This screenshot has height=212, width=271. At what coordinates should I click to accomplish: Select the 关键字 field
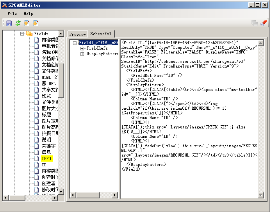point(48,146)
